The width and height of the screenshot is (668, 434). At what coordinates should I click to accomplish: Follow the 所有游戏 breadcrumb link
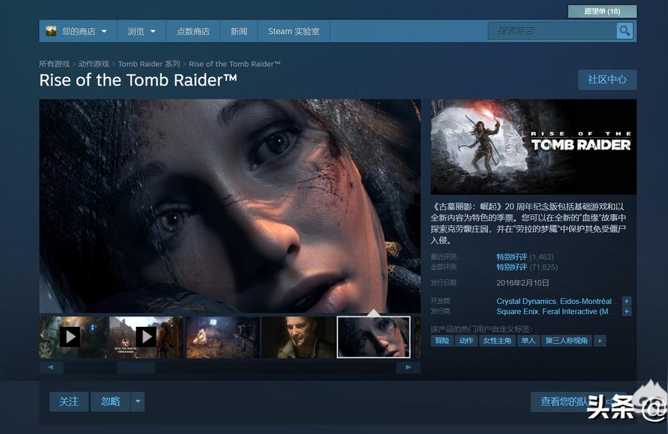click(x=54, y=64)
